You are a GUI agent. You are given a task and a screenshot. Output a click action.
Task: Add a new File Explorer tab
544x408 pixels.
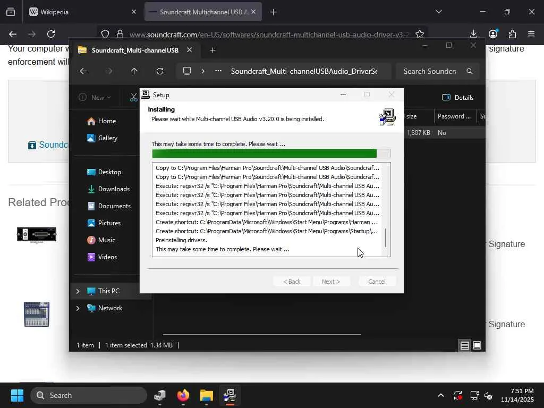click(x=212, y=50)
